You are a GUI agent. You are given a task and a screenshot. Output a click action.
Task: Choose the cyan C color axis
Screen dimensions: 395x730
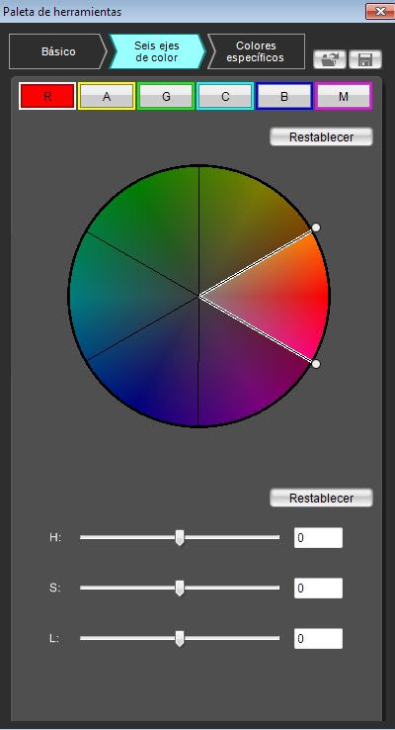coord(225,96)
